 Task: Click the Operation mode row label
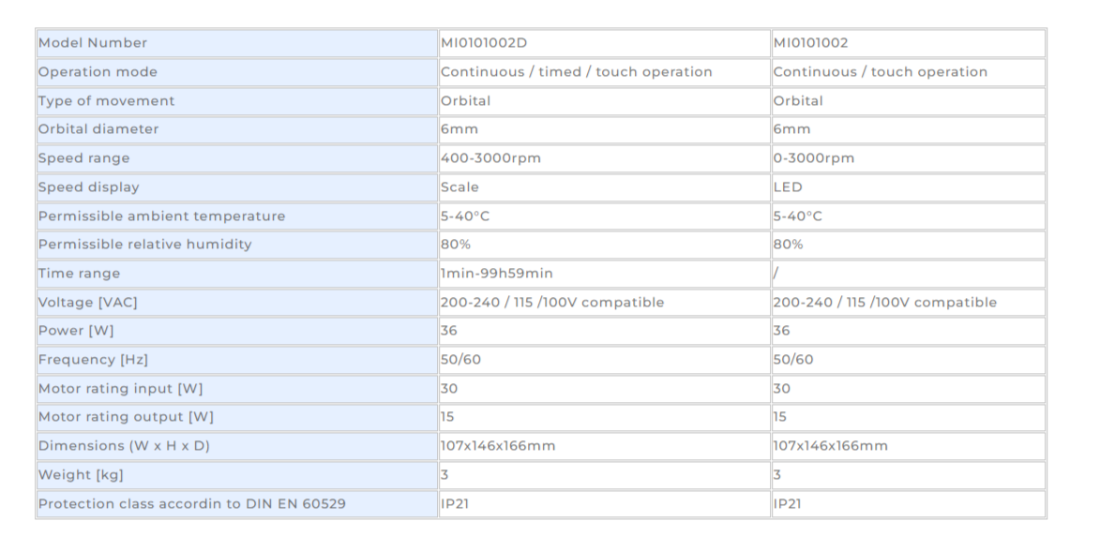click(x=237, y=72)
